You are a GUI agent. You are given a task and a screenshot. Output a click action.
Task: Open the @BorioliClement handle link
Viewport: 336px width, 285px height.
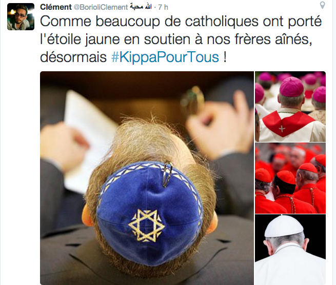tap(101, 7)
